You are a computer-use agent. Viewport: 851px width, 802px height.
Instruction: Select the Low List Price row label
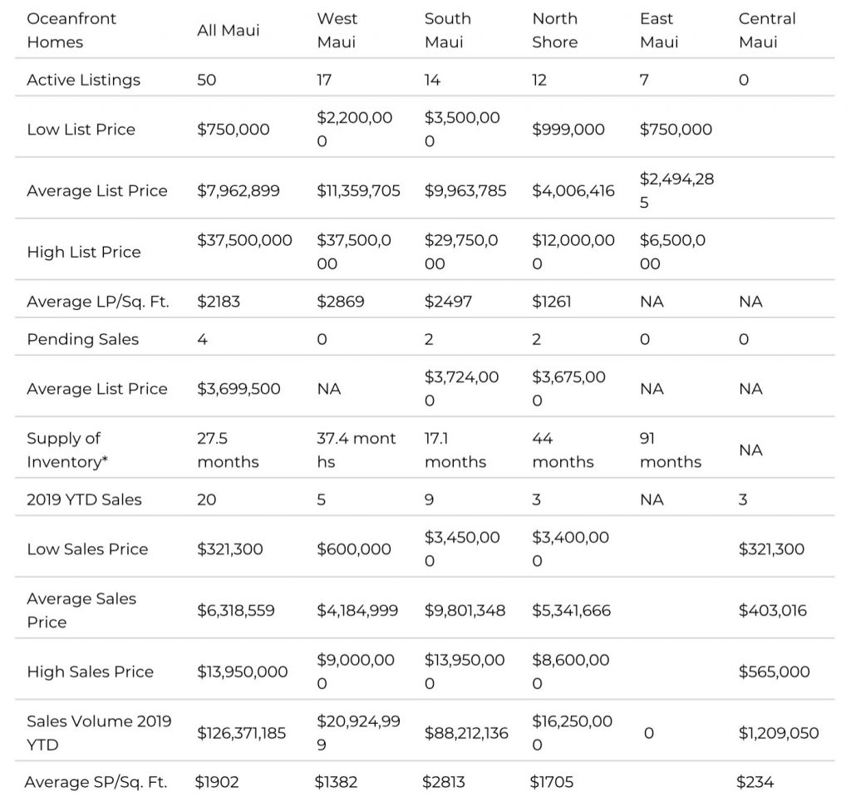tap(81, 130)
